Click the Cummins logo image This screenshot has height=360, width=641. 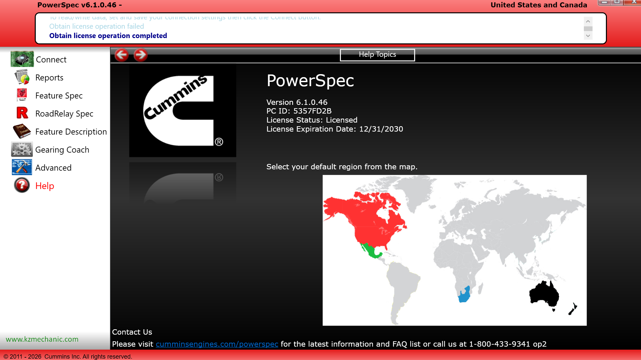coord(182,111)
